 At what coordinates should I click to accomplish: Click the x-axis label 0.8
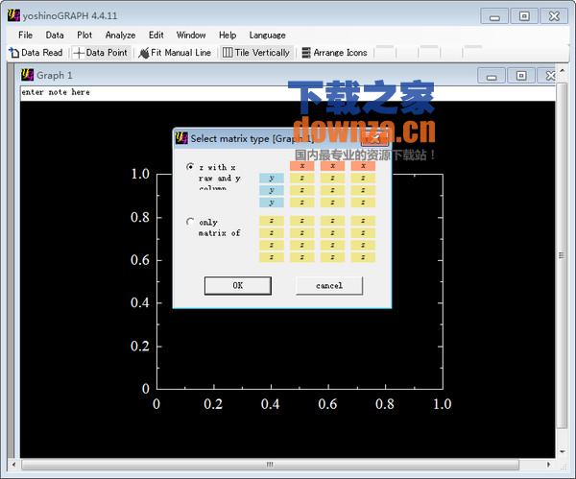click(x=385, y=404)
